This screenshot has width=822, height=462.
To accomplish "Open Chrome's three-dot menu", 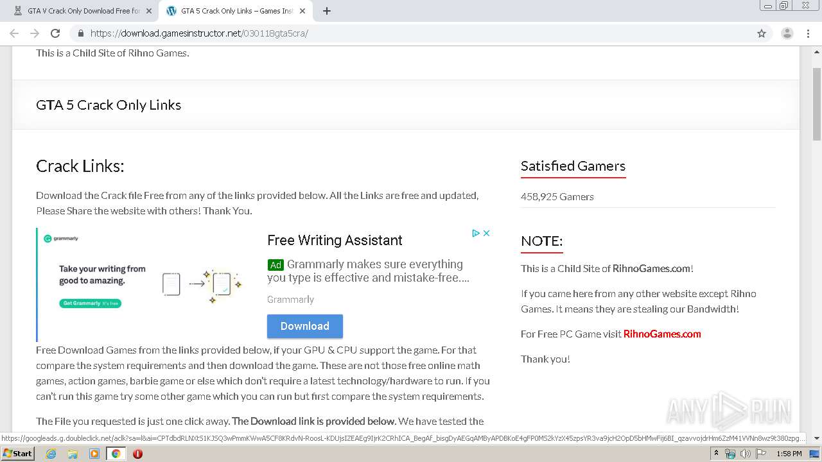I will [808, 33].
